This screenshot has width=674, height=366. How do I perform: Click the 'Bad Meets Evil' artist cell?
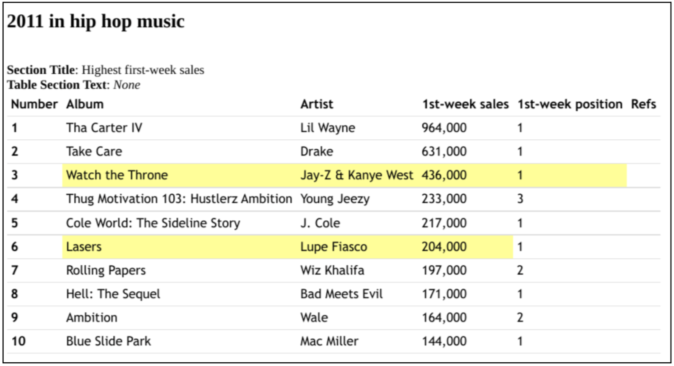point(341,294)
